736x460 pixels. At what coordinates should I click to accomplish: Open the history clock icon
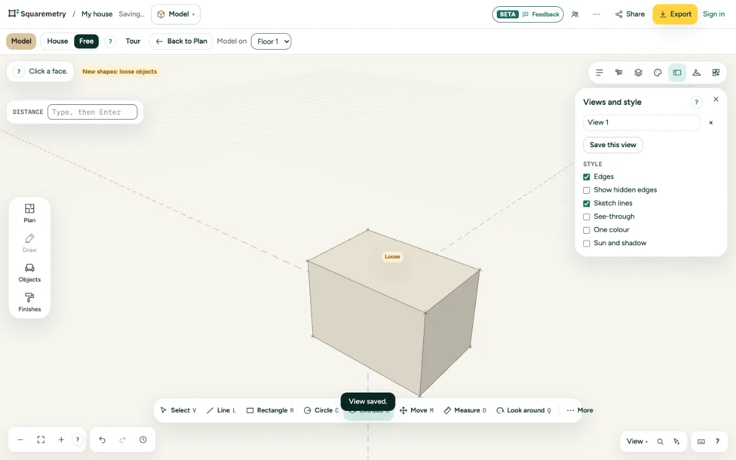click(x=143, y=440)
